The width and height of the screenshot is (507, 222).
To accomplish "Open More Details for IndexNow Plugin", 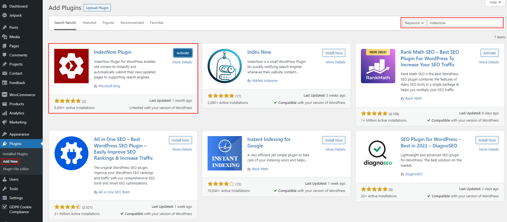I will click(182, 62).
